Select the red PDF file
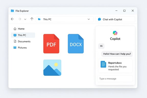The image size is (147, 98). (x=51, y=44)
